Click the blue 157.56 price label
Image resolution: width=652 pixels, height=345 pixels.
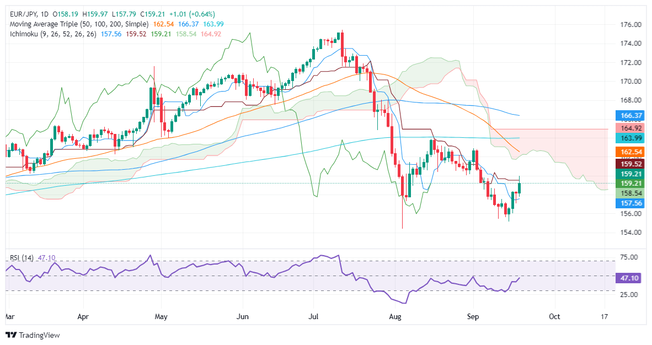coord(631,203)
